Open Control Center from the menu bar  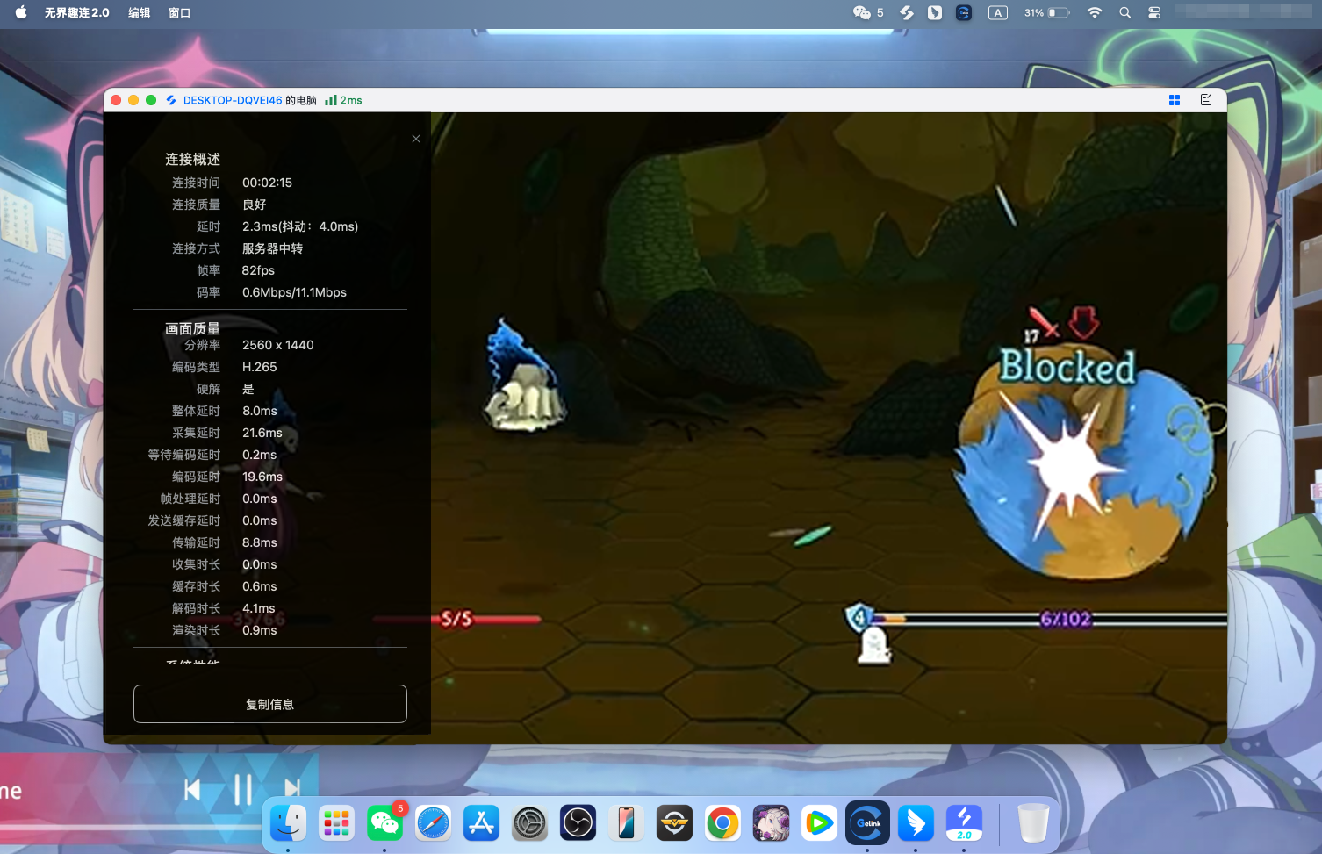[x=1154, y=12]
